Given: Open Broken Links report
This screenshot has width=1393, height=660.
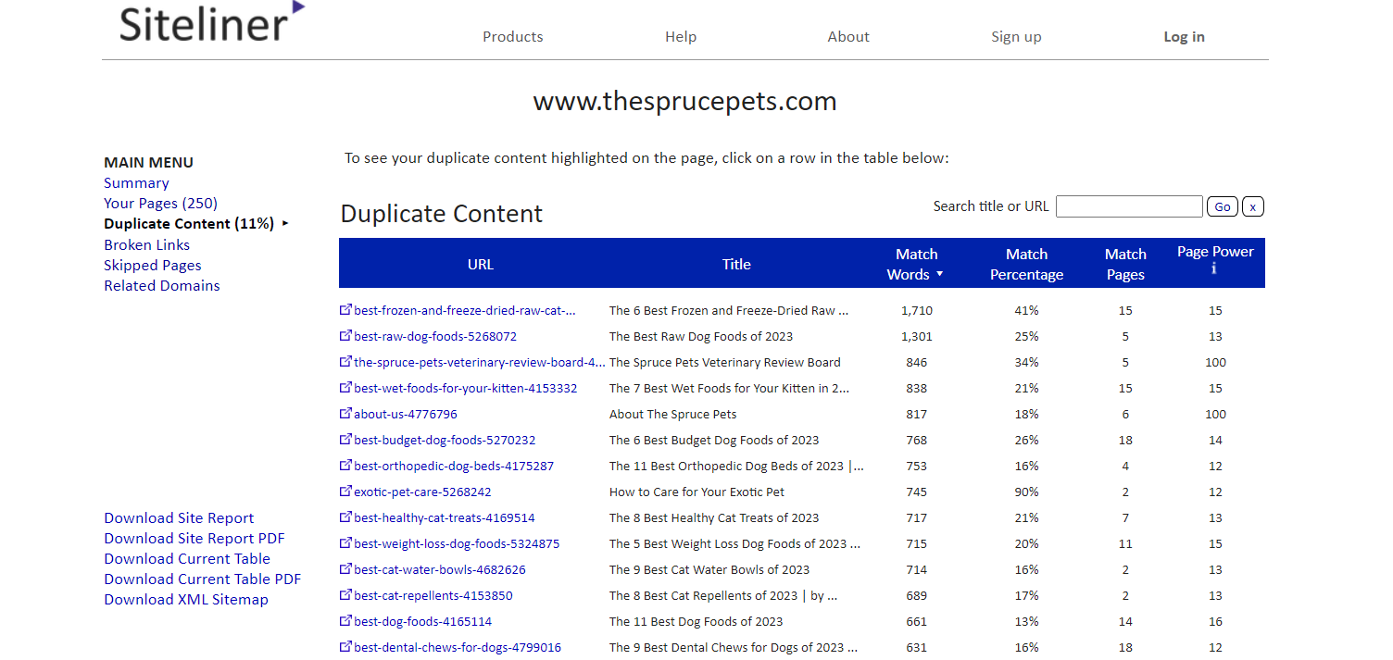Looking at the screenshot, I should click(146, 245).
